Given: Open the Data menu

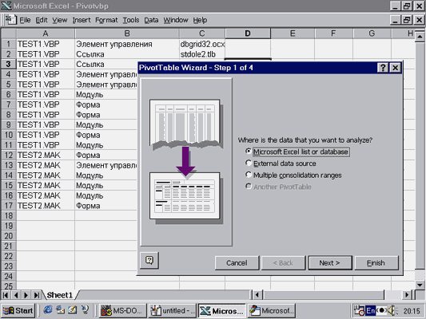Looking at the screenshot, I should click(x=151, y=20).
